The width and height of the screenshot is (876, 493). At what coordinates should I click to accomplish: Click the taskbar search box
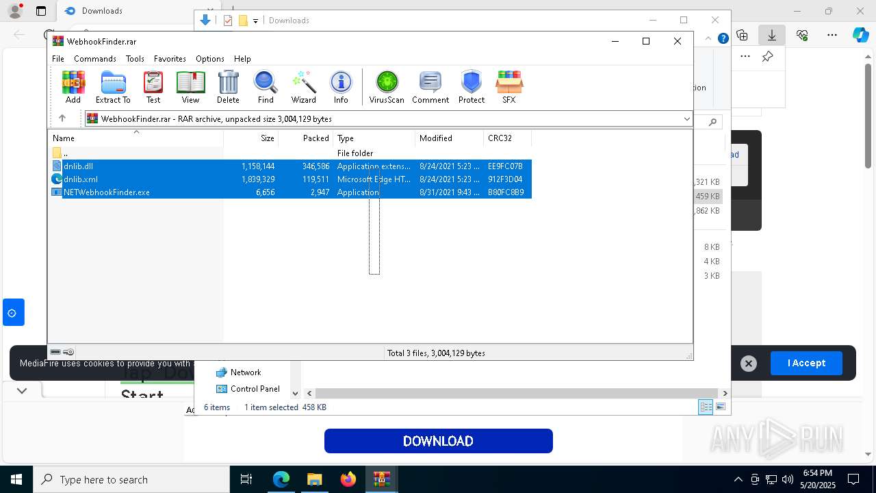(x=131, y=479)
